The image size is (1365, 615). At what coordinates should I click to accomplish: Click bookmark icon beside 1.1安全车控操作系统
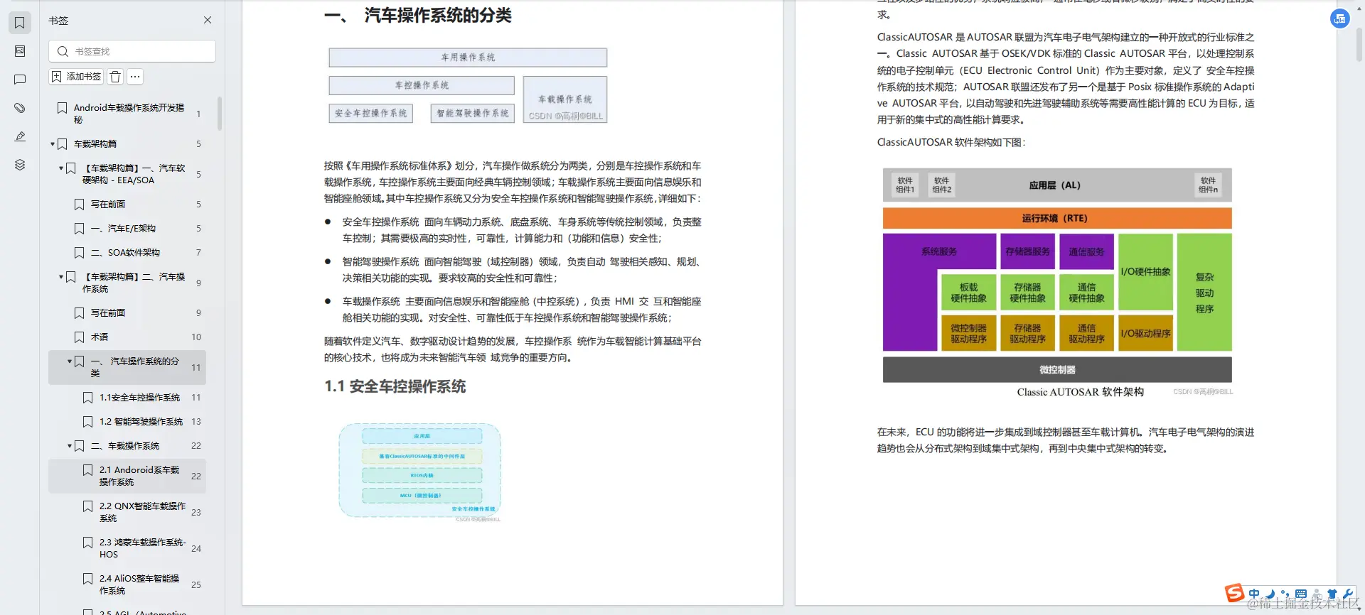click(88, 398)
